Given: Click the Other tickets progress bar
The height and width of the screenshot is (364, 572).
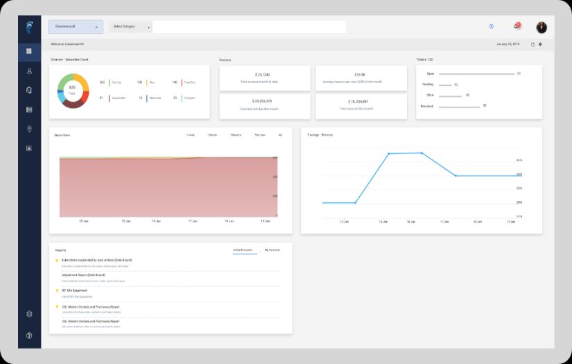Looking at the screenshot, I should click(450, 96).
